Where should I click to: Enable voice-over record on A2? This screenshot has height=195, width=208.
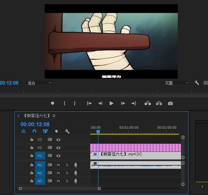click(x=76, y=173)
